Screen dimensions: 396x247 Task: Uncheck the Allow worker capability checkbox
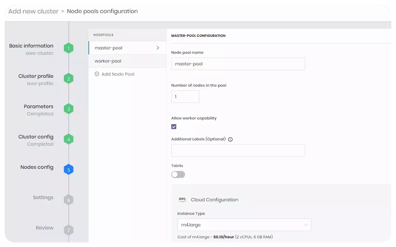(x=174, y=127)
